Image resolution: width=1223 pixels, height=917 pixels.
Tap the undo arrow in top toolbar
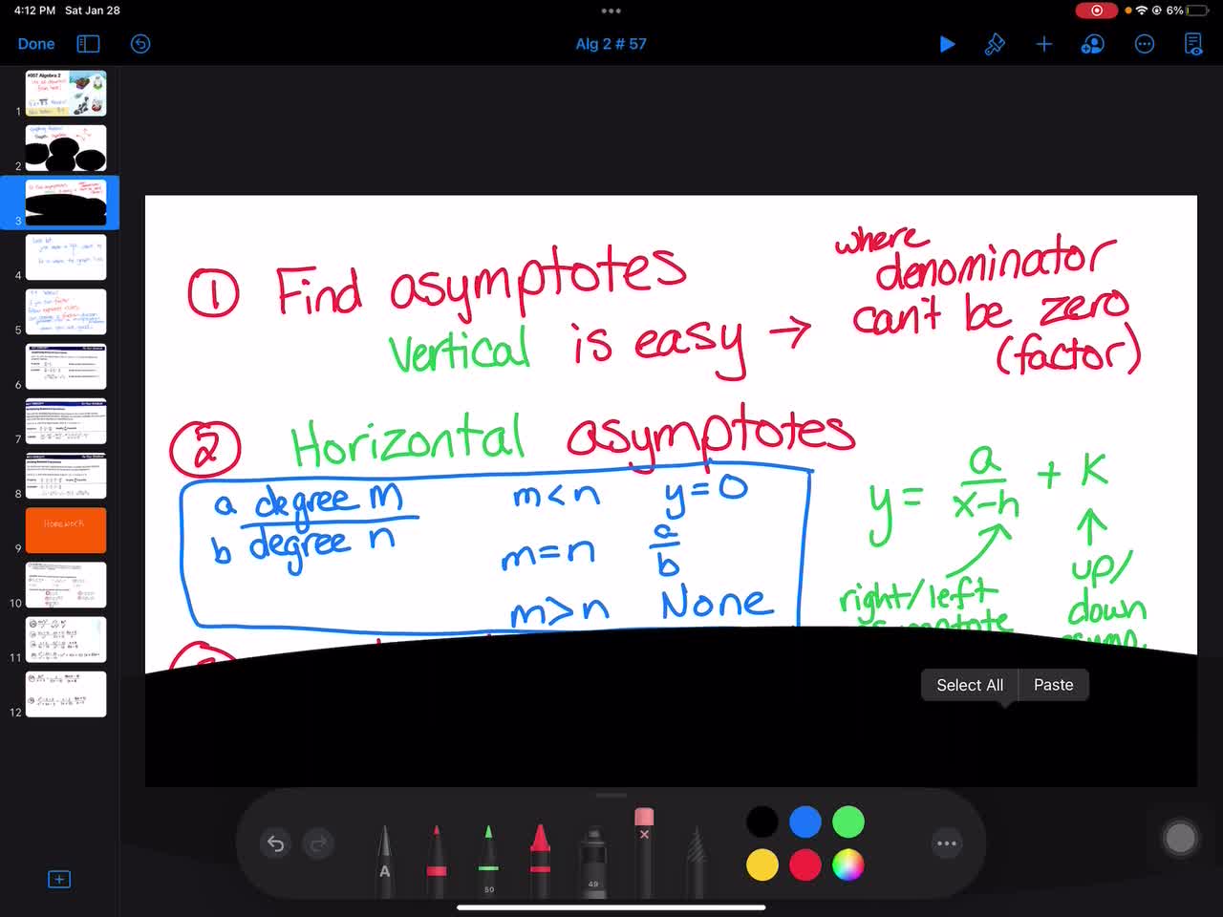140,44
